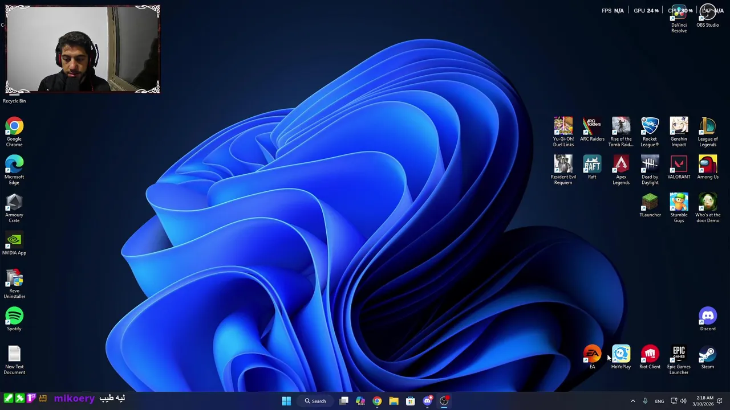Click the volume speaker tray icon

click(683, 401)
